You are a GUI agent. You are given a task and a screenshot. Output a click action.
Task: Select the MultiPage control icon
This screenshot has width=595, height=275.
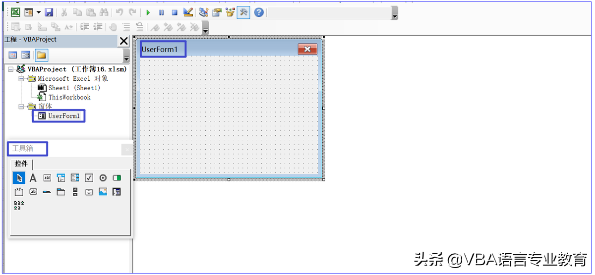61,192
